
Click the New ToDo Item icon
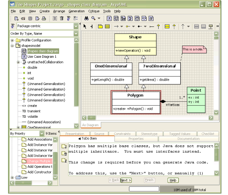tap(64, 146)
